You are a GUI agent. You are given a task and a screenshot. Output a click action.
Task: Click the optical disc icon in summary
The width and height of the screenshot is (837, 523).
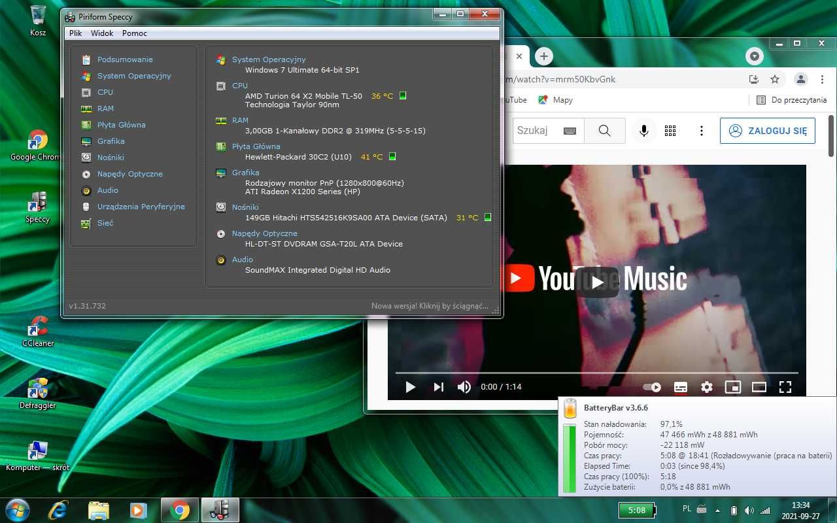[221, 233]
